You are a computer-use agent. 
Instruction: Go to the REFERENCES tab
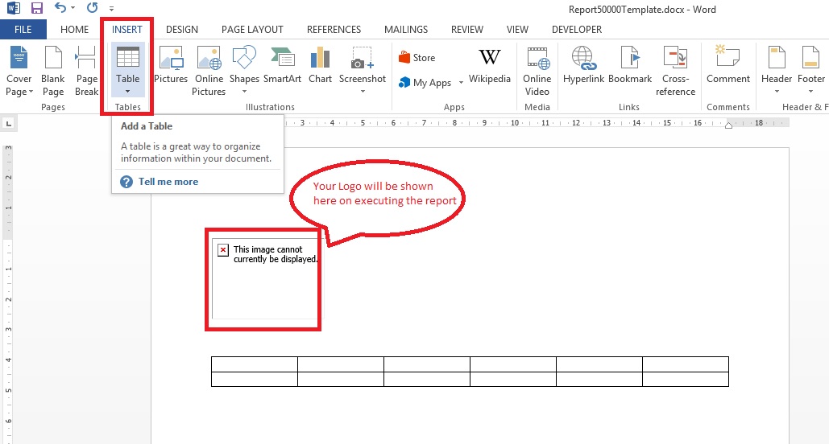coord(334,30)
